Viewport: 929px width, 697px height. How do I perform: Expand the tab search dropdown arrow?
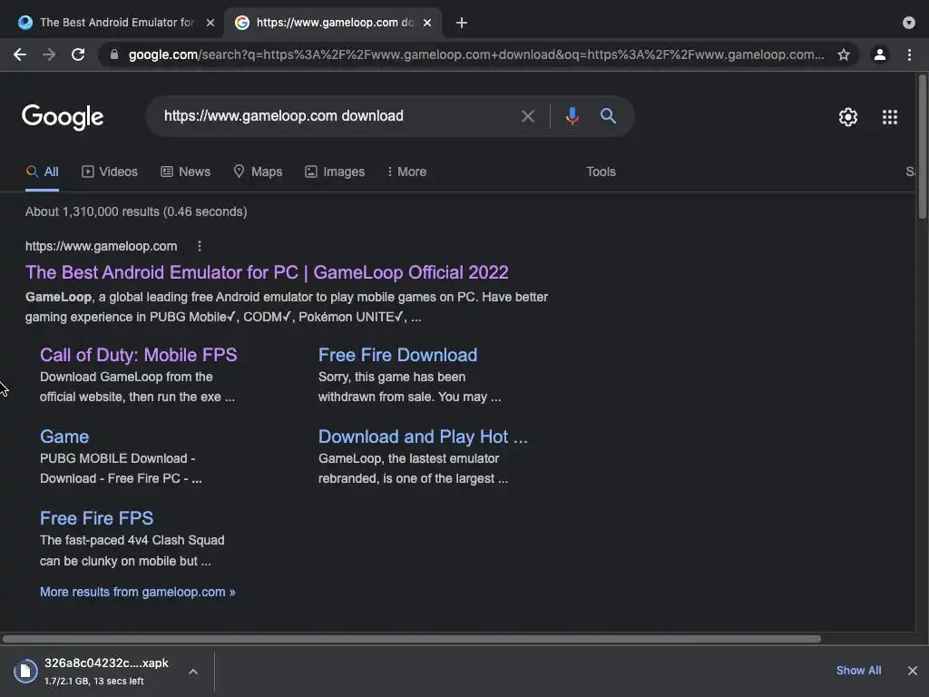point(909,23)
